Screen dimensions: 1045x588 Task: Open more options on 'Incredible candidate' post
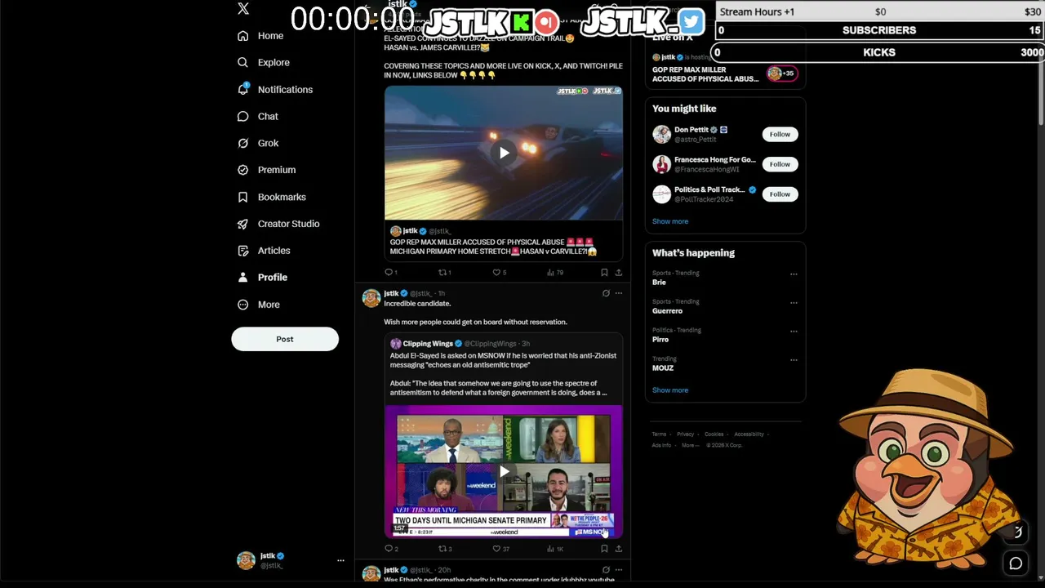(x=619, y=293)
